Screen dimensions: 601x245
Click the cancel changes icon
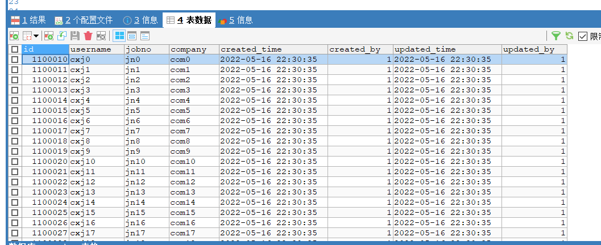(101, 36)
